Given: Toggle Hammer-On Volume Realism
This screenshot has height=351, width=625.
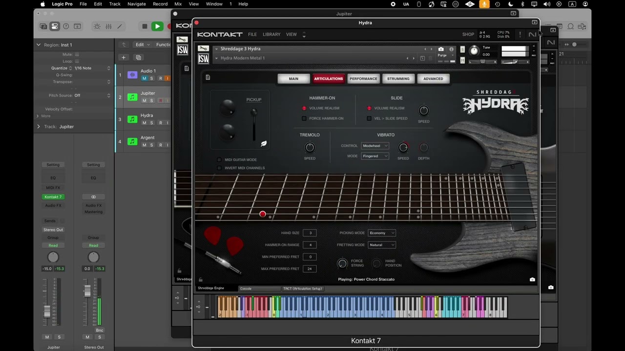Looking at the screenshot, I should 304,108.
